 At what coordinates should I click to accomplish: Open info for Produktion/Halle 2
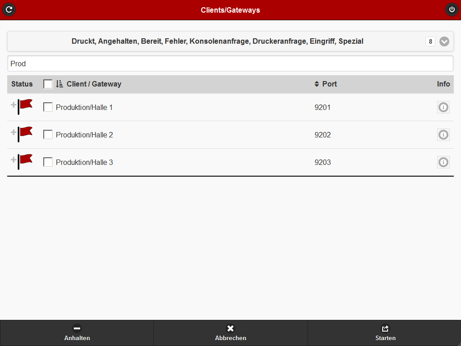443,135
